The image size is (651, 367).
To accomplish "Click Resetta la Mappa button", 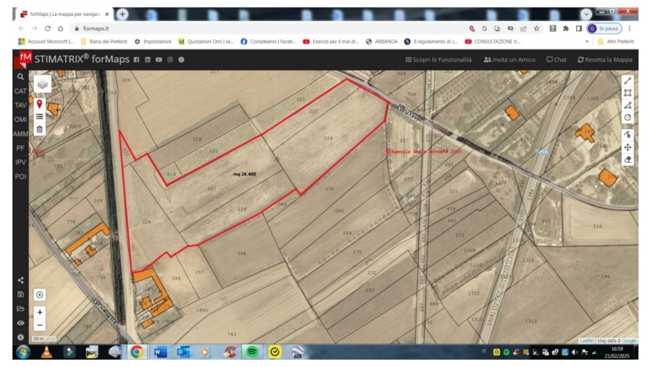I will [x=605, y=60].
